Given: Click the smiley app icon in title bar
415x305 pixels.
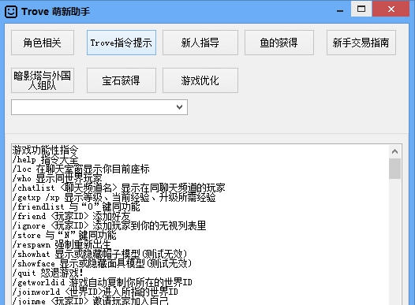Looking at the screenshot, I should point(11,12).
